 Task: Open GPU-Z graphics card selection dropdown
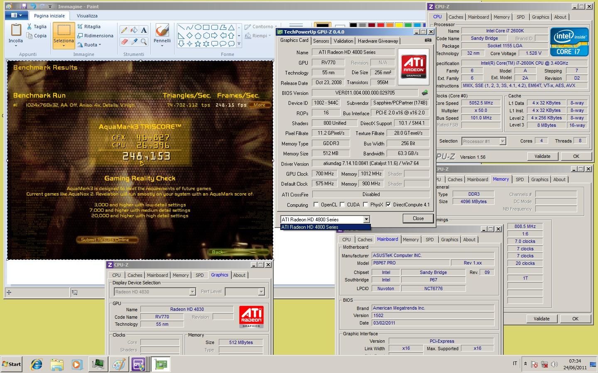(366, 219)
